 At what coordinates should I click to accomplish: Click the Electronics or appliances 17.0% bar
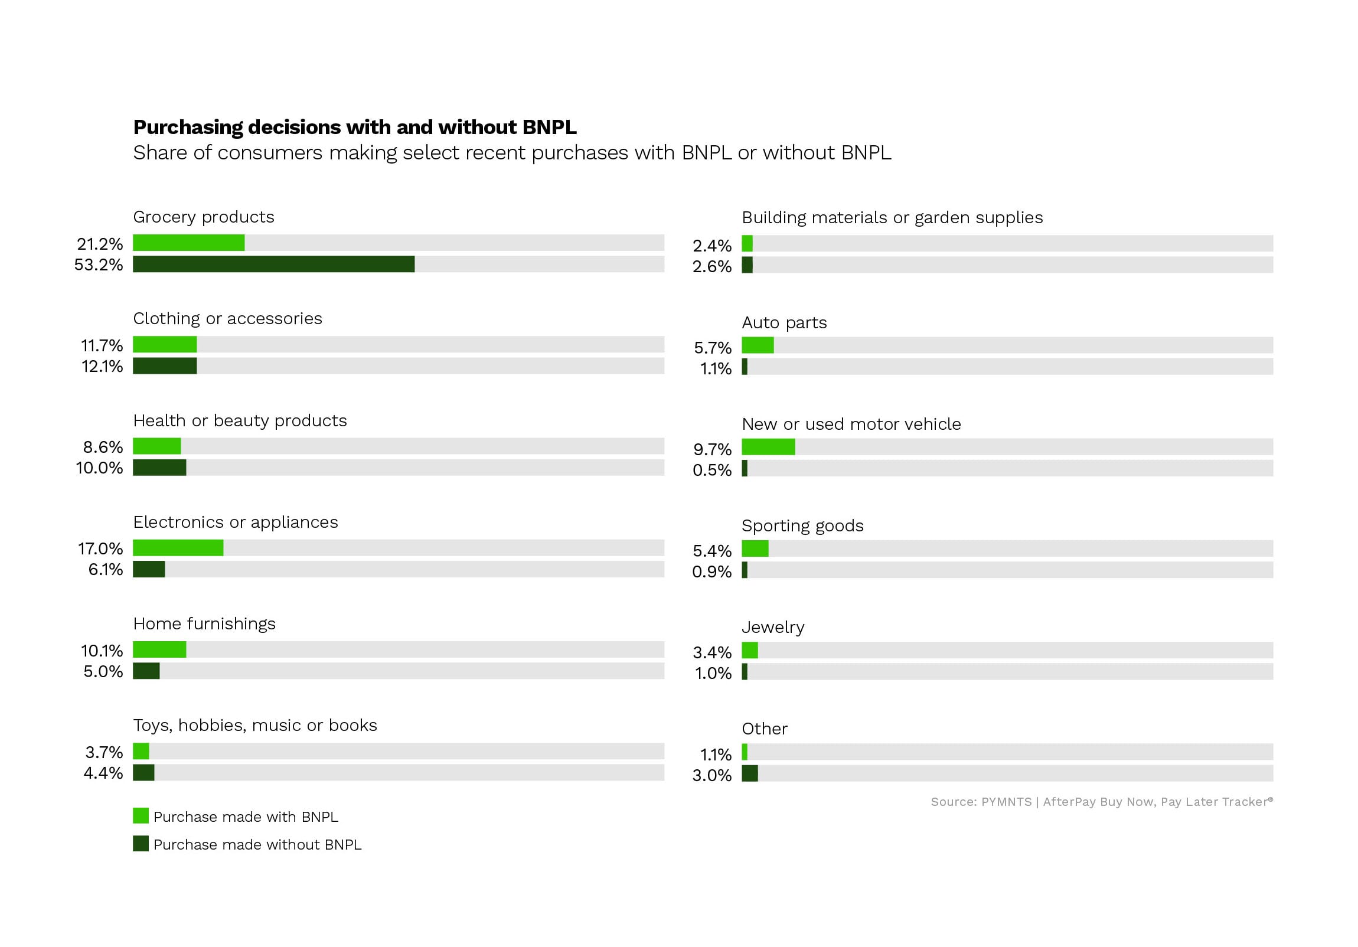(x=178, y=548)
